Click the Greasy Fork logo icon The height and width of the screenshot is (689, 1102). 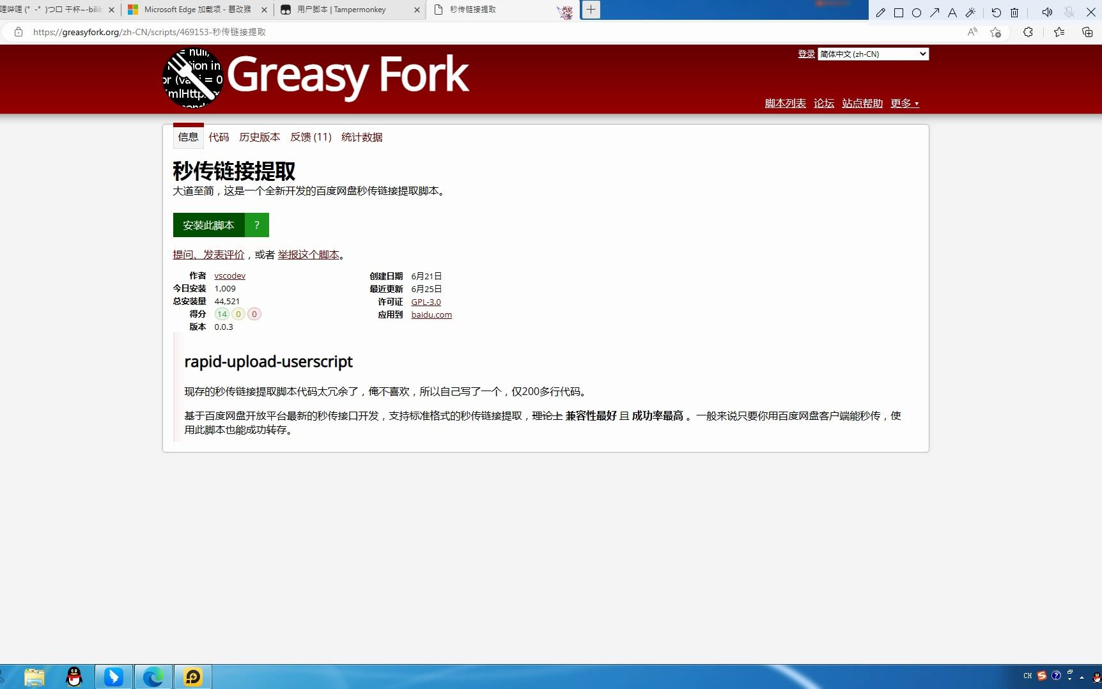point(192,78)
